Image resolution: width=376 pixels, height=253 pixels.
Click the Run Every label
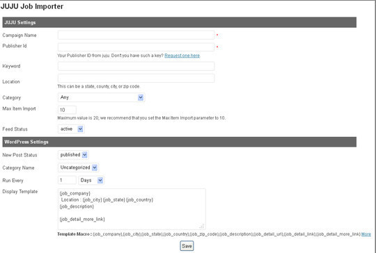13,181
